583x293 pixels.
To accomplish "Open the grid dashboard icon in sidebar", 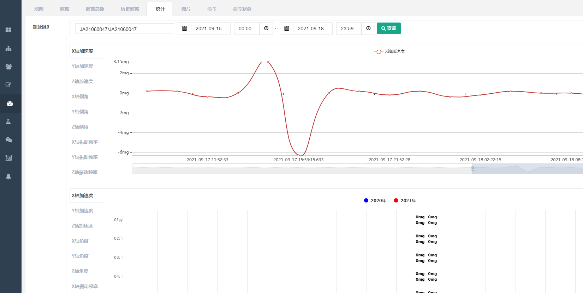I will pyautogui.click(x=8, y=30).
